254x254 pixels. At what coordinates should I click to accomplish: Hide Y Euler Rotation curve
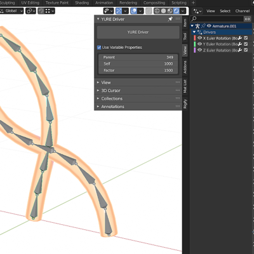pos(199,44)
